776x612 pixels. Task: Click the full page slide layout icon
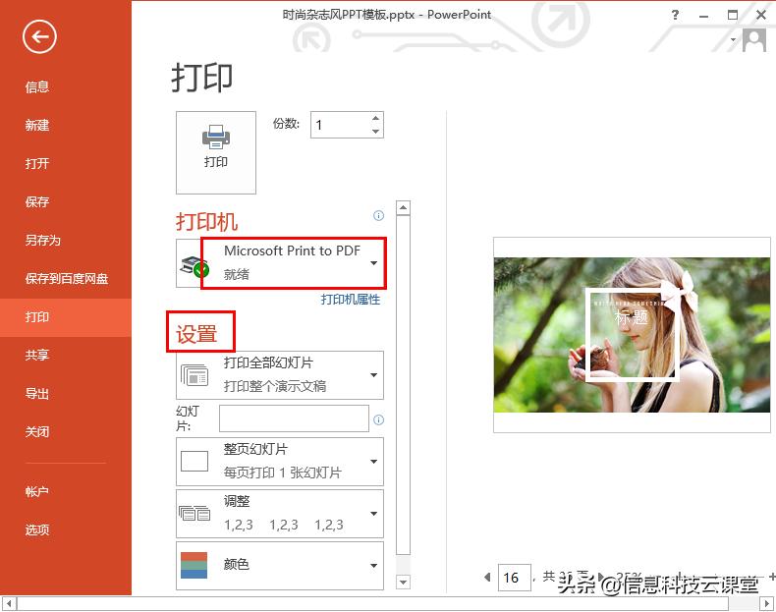pyautogui.click(x=194, y=461)
